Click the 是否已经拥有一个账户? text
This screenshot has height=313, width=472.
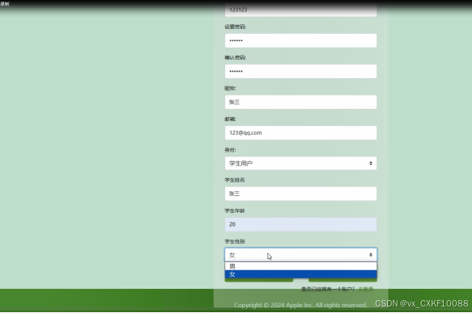pos(328,290)
